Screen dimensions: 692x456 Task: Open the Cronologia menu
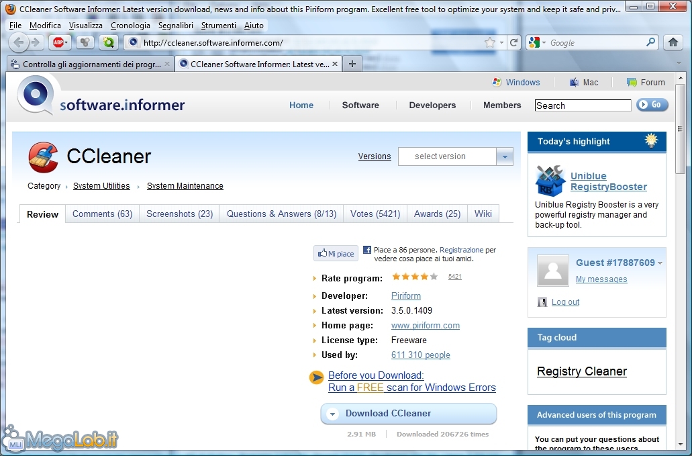[x=130, y=26]
